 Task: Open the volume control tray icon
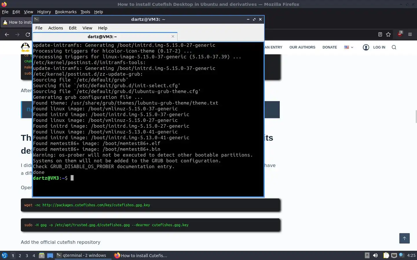pos(375,255)
